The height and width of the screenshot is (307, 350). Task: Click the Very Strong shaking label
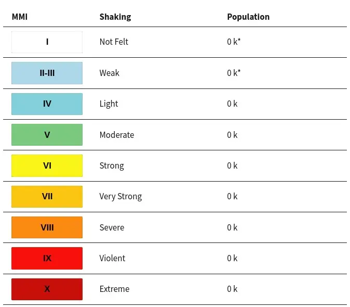120,197
